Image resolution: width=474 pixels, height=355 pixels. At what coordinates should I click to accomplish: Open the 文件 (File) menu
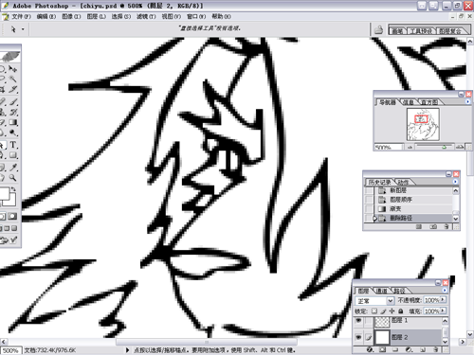[x=21, y=16]
